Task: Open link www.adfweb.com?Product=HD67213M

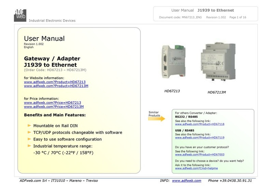Action: tap(56, 86)
